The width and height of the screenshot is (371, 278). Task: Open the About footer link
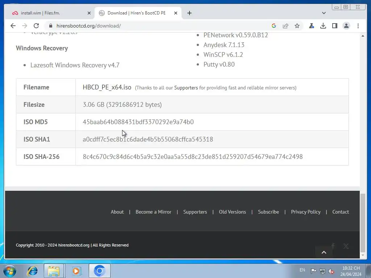tap(117, 212)
